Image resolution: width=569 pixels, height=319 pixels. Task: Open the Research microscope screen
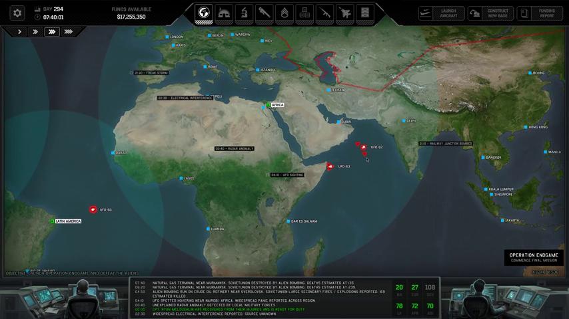coord(244,13)
